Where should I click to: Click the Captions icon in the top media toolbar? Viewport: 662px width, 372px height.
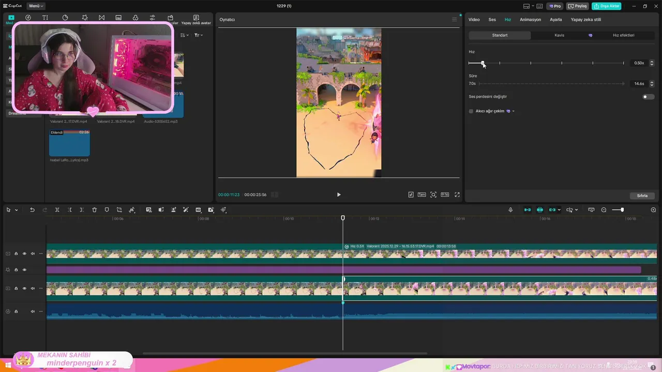(118, 18)
